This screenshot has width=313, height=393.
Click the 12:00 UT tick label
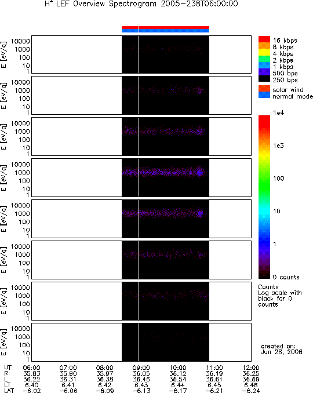(x=251, y=367)
